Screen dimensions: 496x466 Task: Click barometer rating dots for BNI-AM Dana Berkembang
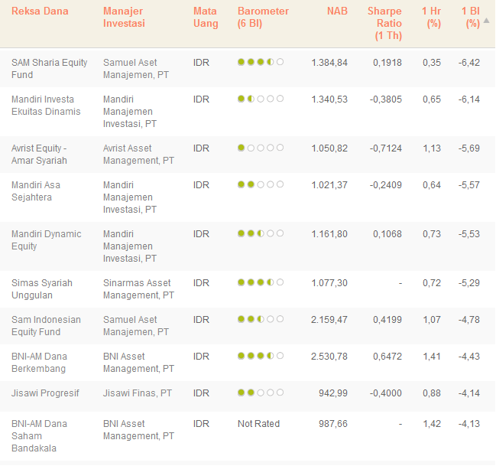tap(260, 356)
